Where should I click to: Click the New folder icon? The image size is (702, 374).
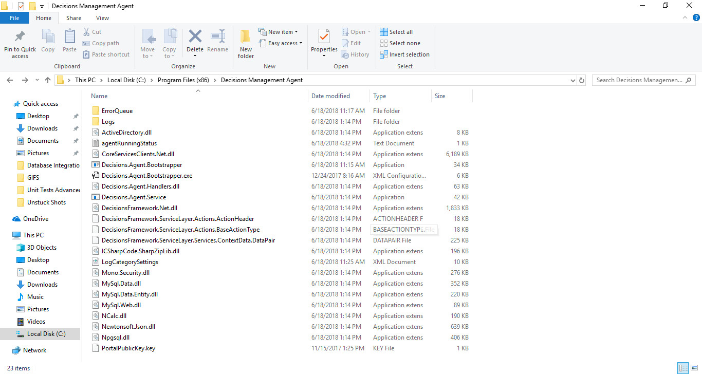pos(246,37)
